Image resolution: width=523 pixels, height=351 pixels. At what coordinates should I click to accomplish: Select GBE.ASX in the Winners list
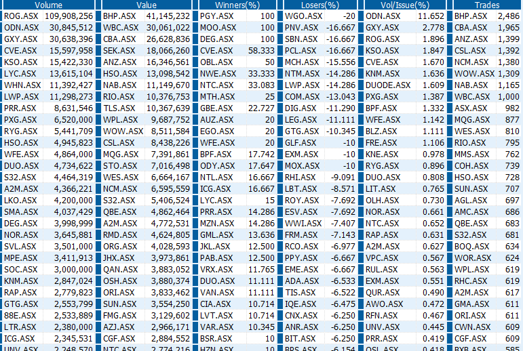[216, 108]
